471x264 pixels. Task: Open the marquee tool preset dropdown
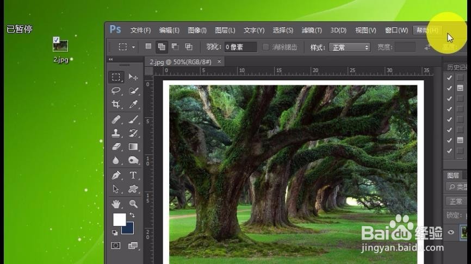tap(133, 47)
